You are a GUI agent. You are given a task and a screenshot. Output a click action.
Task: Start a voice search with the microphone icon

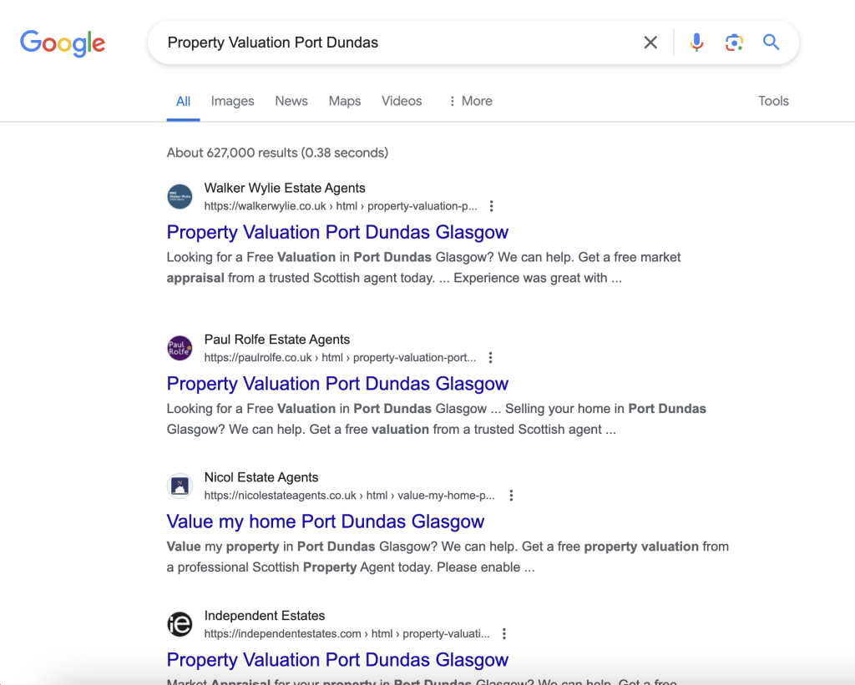pos(696,42)
